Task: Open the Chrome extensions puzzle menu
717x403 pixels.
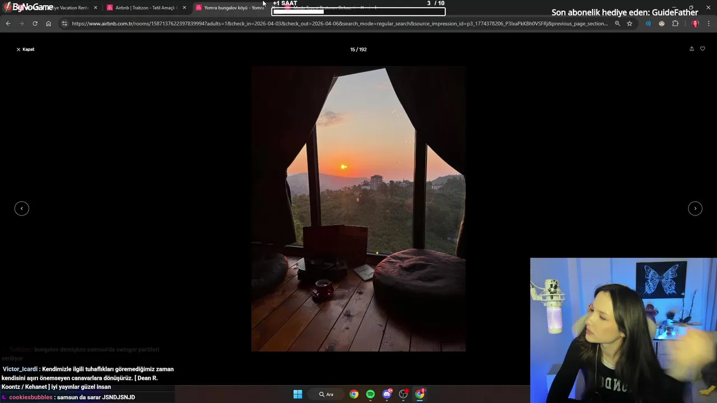Action: [x=675, y=24]
